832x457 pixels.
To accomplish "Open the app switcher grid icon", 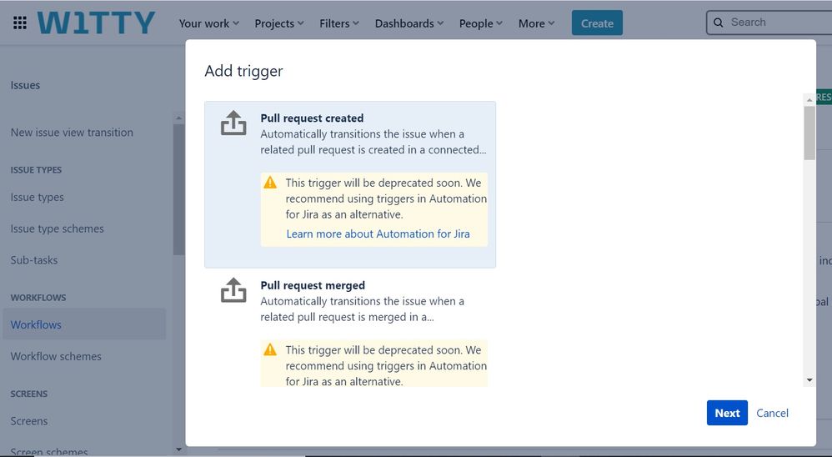I will [20, 23].
